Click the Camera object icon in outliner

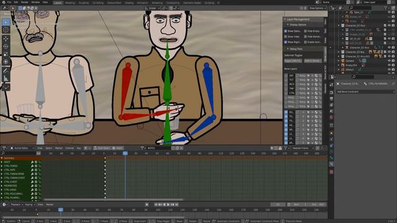343,61
